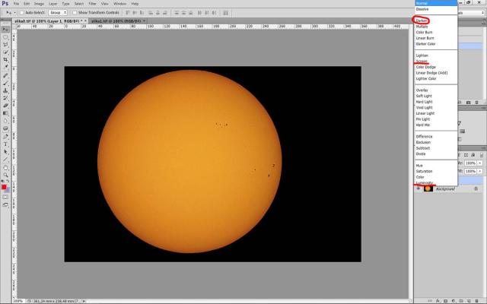487x304 pixels.
Task: Select the Move tool in the toolbox
Action: (x=5, y=29)
